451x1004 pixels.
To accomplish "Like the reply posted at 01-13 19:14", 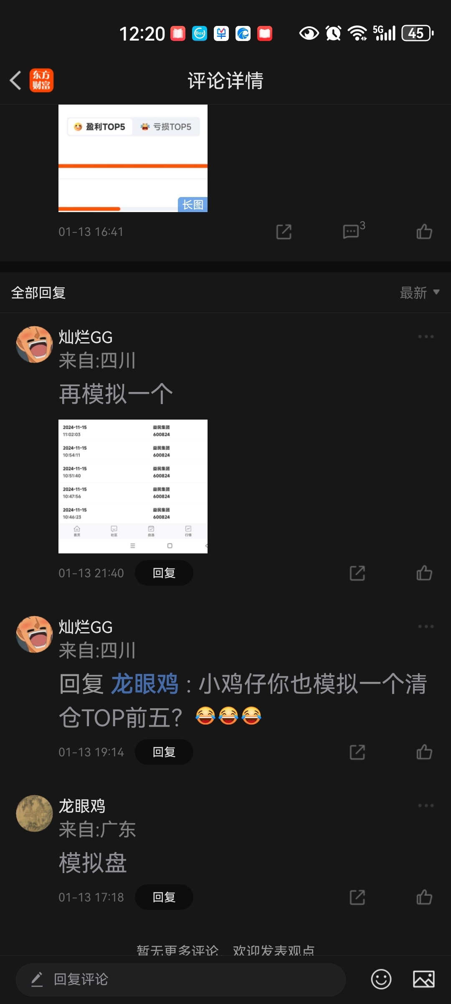I will pos(424,752).
